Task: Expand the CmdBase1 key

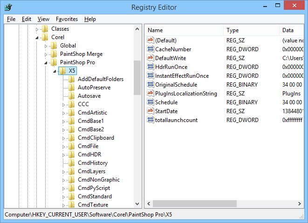Action: [63, 122]
